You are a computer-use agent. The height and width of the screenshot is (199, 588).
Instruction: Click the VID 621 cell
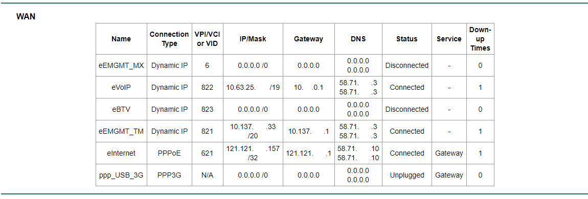(207, 154)
